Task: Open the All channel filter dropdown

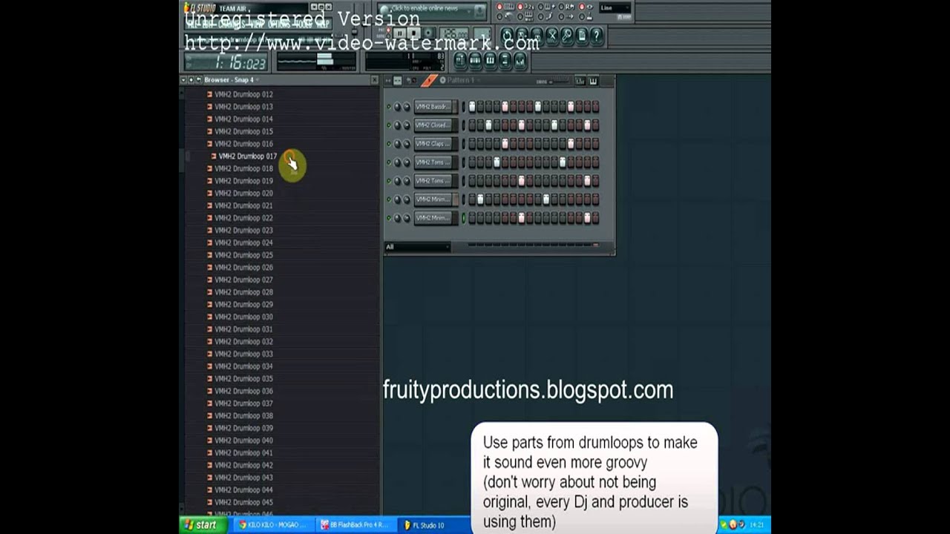Action: (417, 247)
